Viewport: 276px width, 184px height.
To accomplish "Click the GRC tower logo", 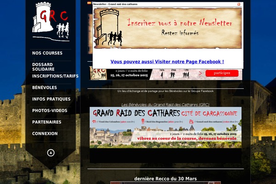I will [51, 22].
